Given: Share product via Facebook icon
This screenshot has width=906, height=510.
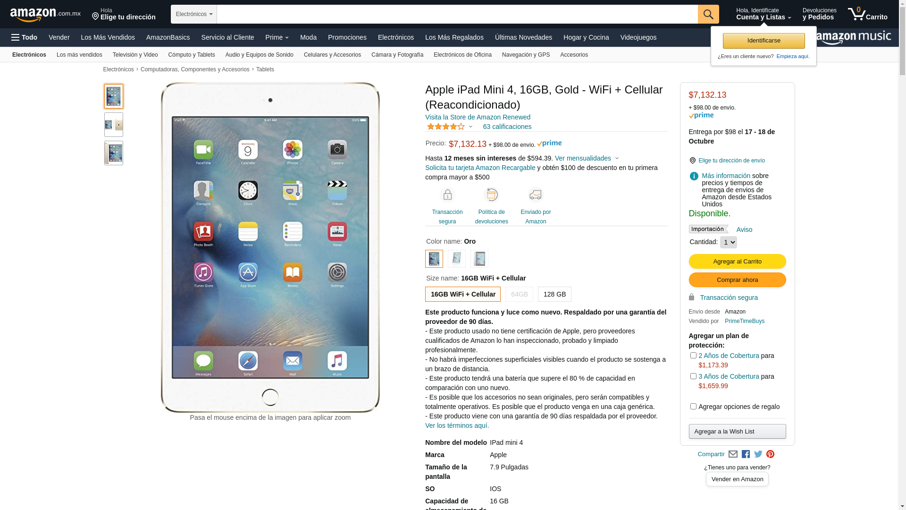Looking at the screenshot, I should coord(746,454).
